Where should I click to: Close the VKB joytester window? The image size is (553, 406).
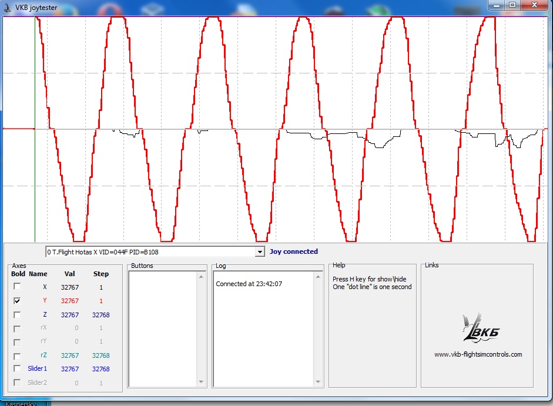534,5
